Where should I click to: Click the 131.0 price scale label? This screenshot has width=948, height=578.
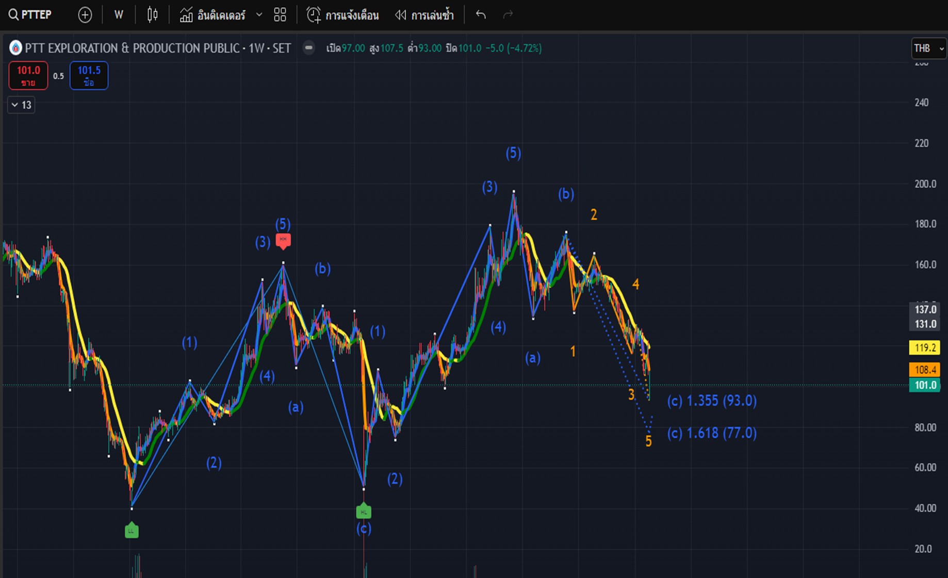coord(925,324)
